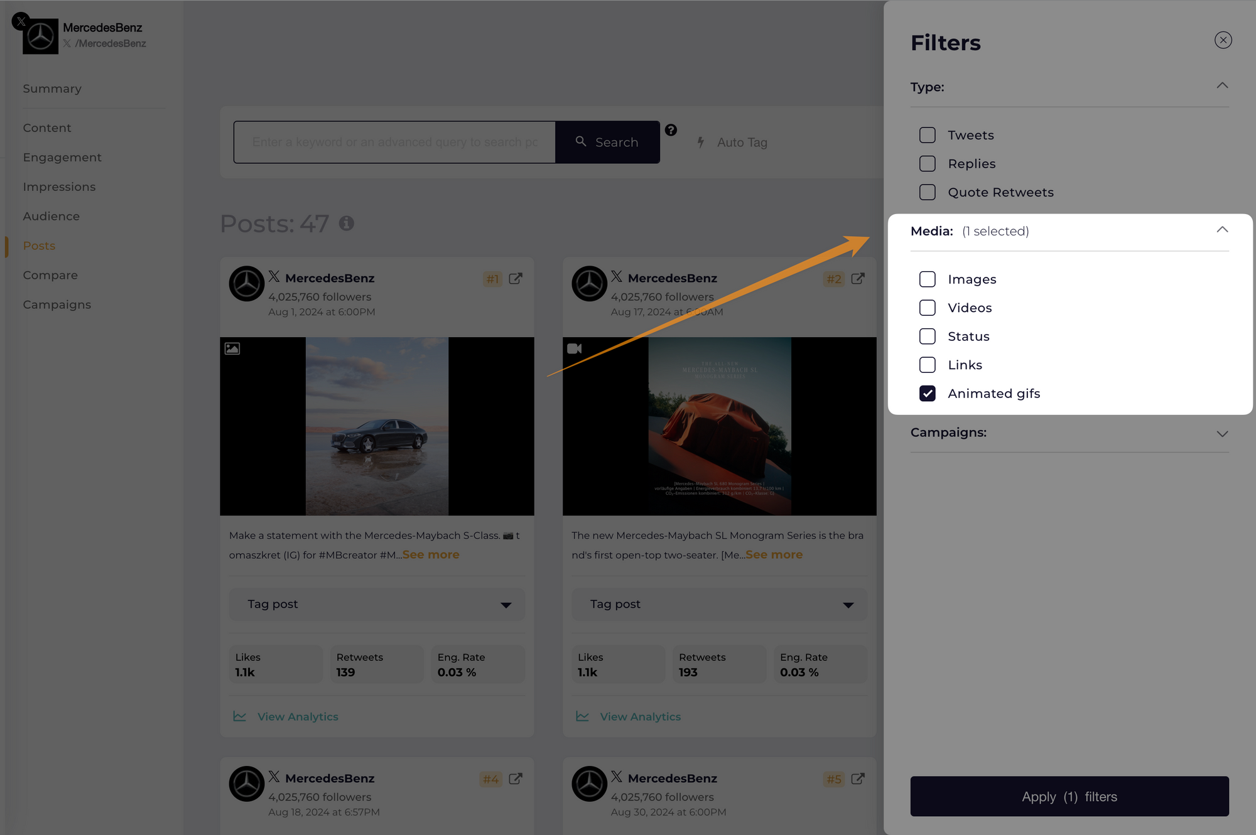The image size is (1256, 835).
Task: Click the X badge on the sidebar profile logo
Action: (x=21, y=21)
